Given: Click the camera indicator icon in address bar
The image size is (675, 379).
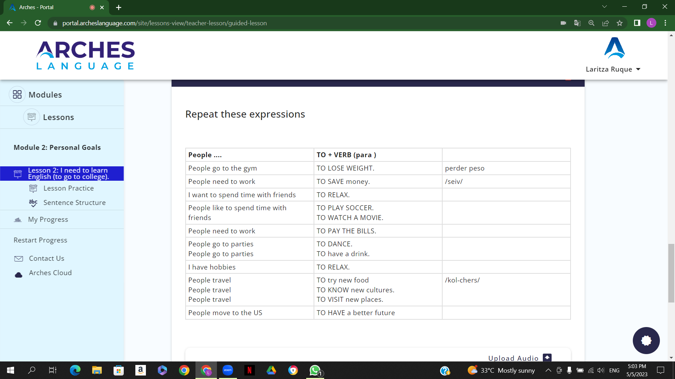Looking at the screenshot, I should point(563,23).
